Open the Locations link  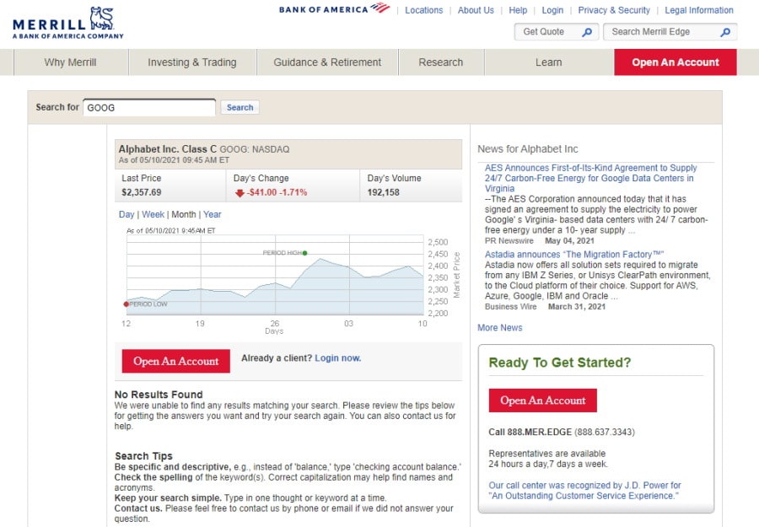click(424, 10)
